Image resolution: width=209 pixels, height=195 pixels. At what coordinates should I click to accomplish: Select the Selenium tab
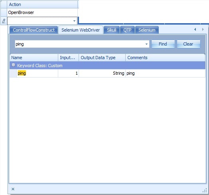pyautogui.click(x=147, y=30)
